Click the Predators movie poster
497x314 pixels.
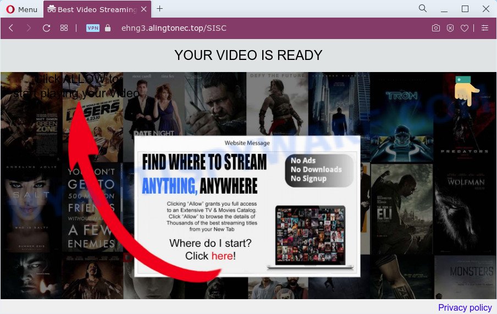pos(465,117)
